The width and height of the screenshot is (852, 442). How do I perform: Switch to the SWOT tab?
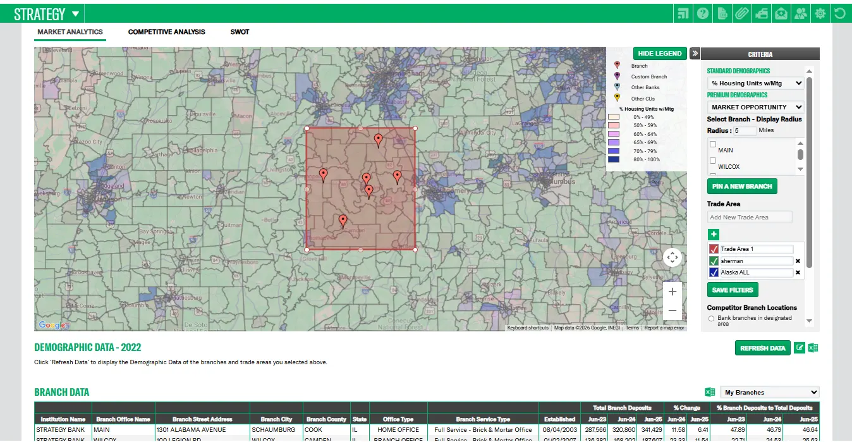[240, 32]
